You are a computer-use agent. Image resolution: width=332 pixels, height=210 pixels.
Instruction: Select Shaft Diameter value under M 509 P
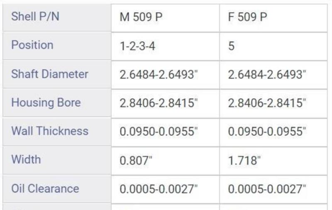tap(159, 74)
